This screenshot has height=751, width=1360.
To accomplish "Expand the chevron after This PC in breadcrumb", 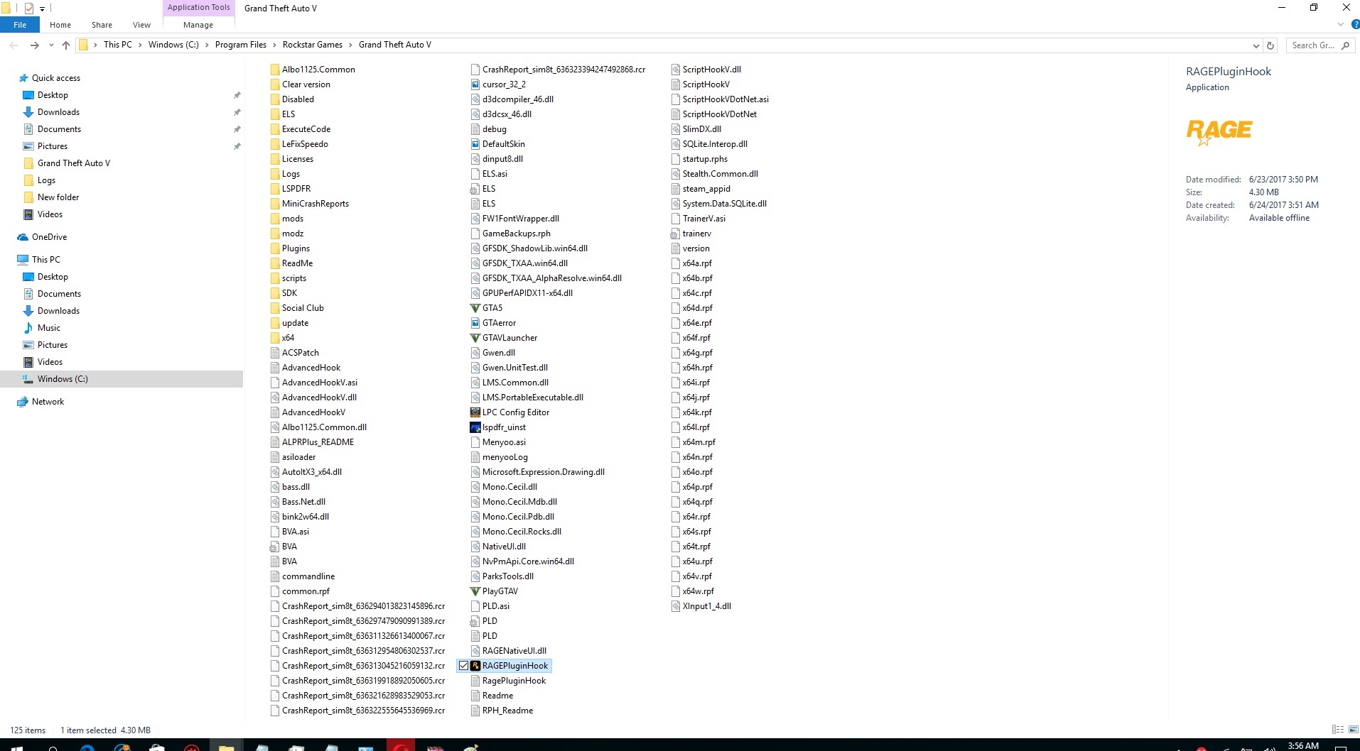I will pos(140,45).
